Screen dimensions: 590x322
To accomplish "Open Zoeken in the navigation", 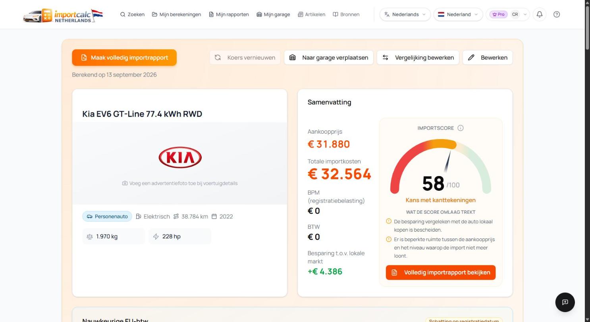I will tap(133, 14).
